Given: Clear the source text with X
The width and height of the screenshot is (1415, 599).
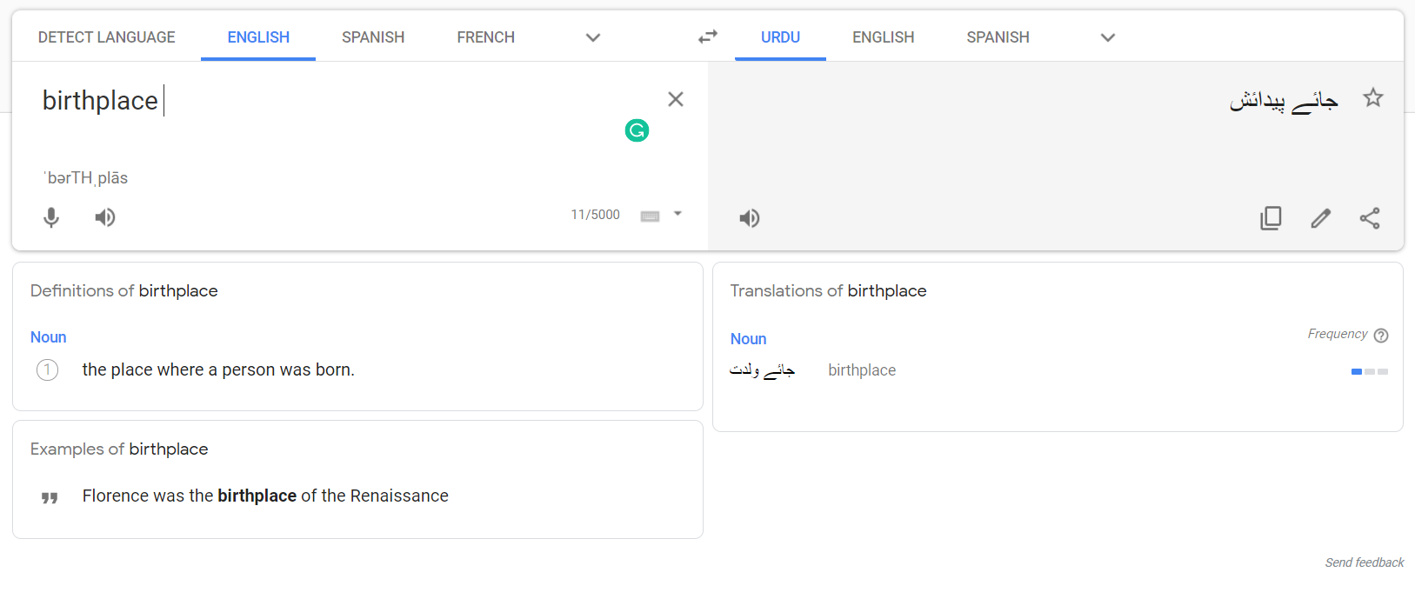Looking at the screenshot, I should 676,99.
